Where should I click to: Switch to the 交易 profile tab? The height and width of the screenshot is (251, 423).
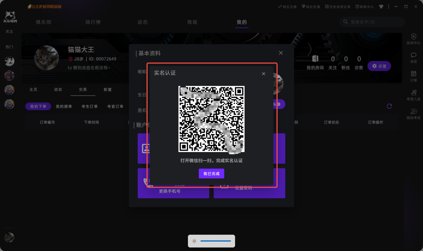(83, 89)
